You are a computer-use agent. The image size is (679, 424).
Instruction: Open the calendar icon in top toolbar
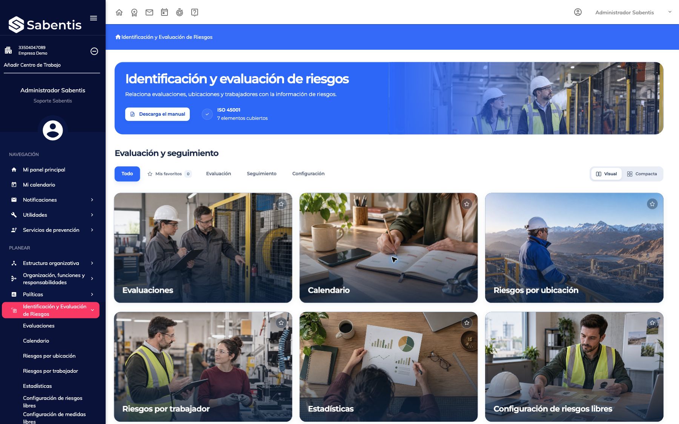[164, 12]
